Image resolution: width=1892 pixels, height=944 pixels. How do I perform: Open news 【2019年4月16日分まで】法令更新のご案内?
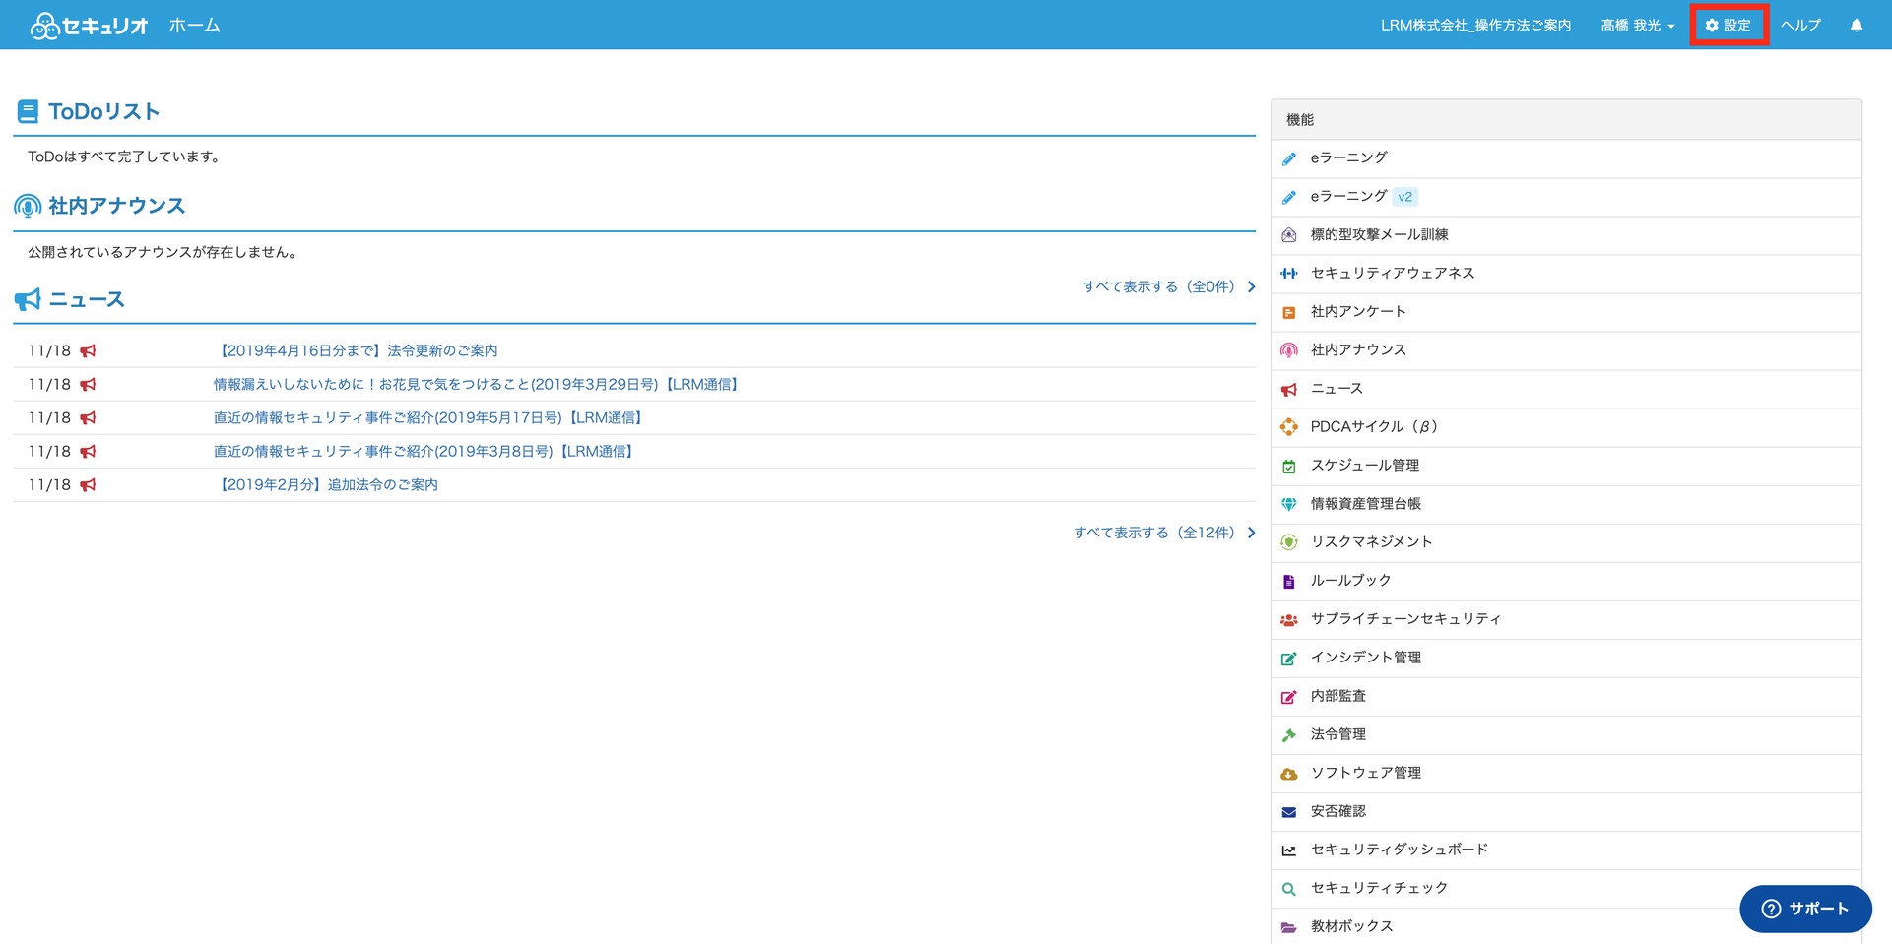357,351
